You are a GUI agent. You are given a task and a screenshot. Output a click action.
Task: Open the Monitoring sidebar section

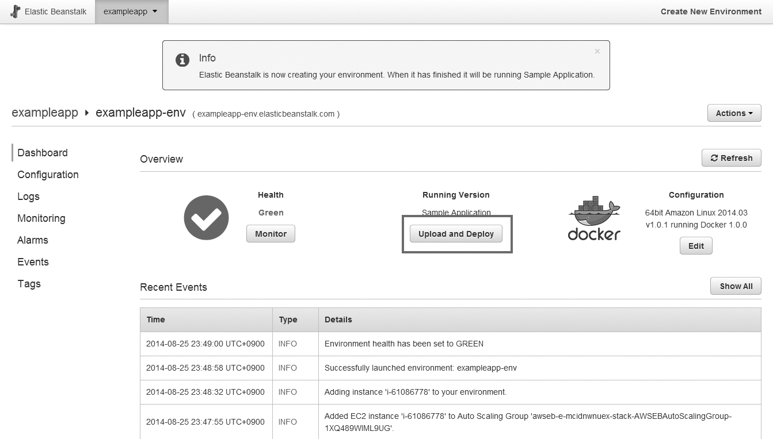[41, 218]
